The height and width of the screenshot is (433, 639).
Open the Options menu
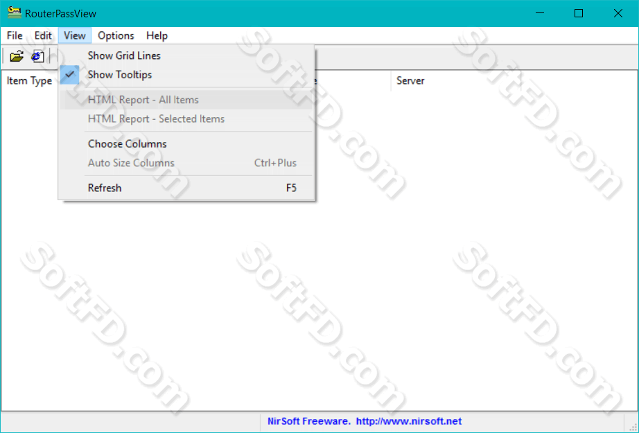click(x=116, y=36)
